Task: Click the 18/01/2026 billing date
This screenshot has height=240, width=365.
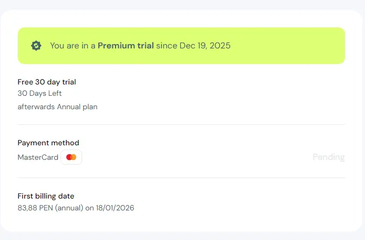Action: [x=115, y=208]
